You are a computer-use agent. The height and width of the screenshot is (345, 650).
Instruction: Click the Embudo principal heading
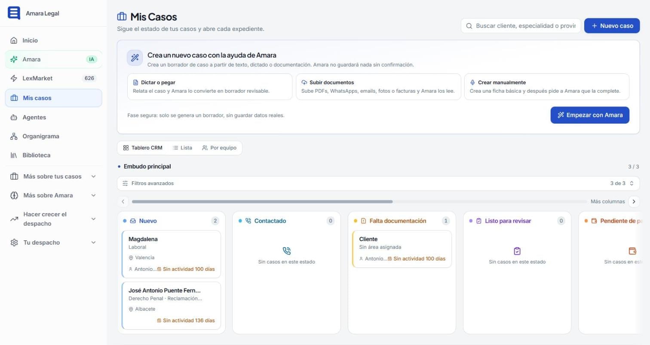tap(147, 166)
